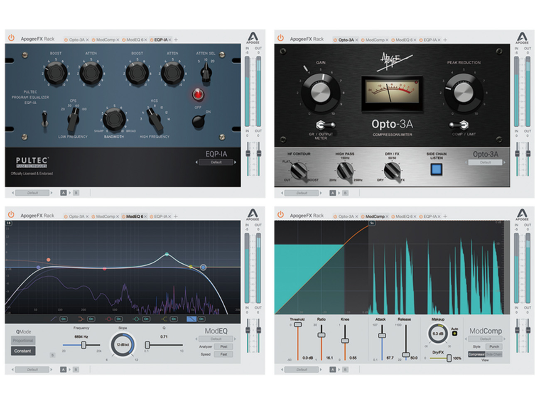Viewport: 540px width, 405px height.
Task: Select the highlighted high-cut band icon in ModEQ
Action: click(x=191, y=319)
